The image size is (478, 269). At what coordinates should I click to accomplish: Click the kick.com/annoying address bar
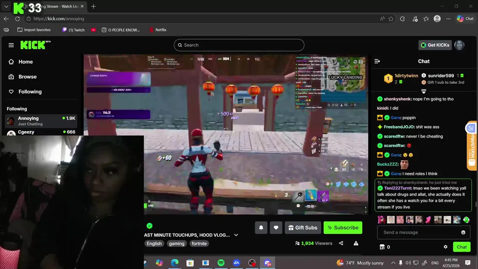tap(202, 19)
